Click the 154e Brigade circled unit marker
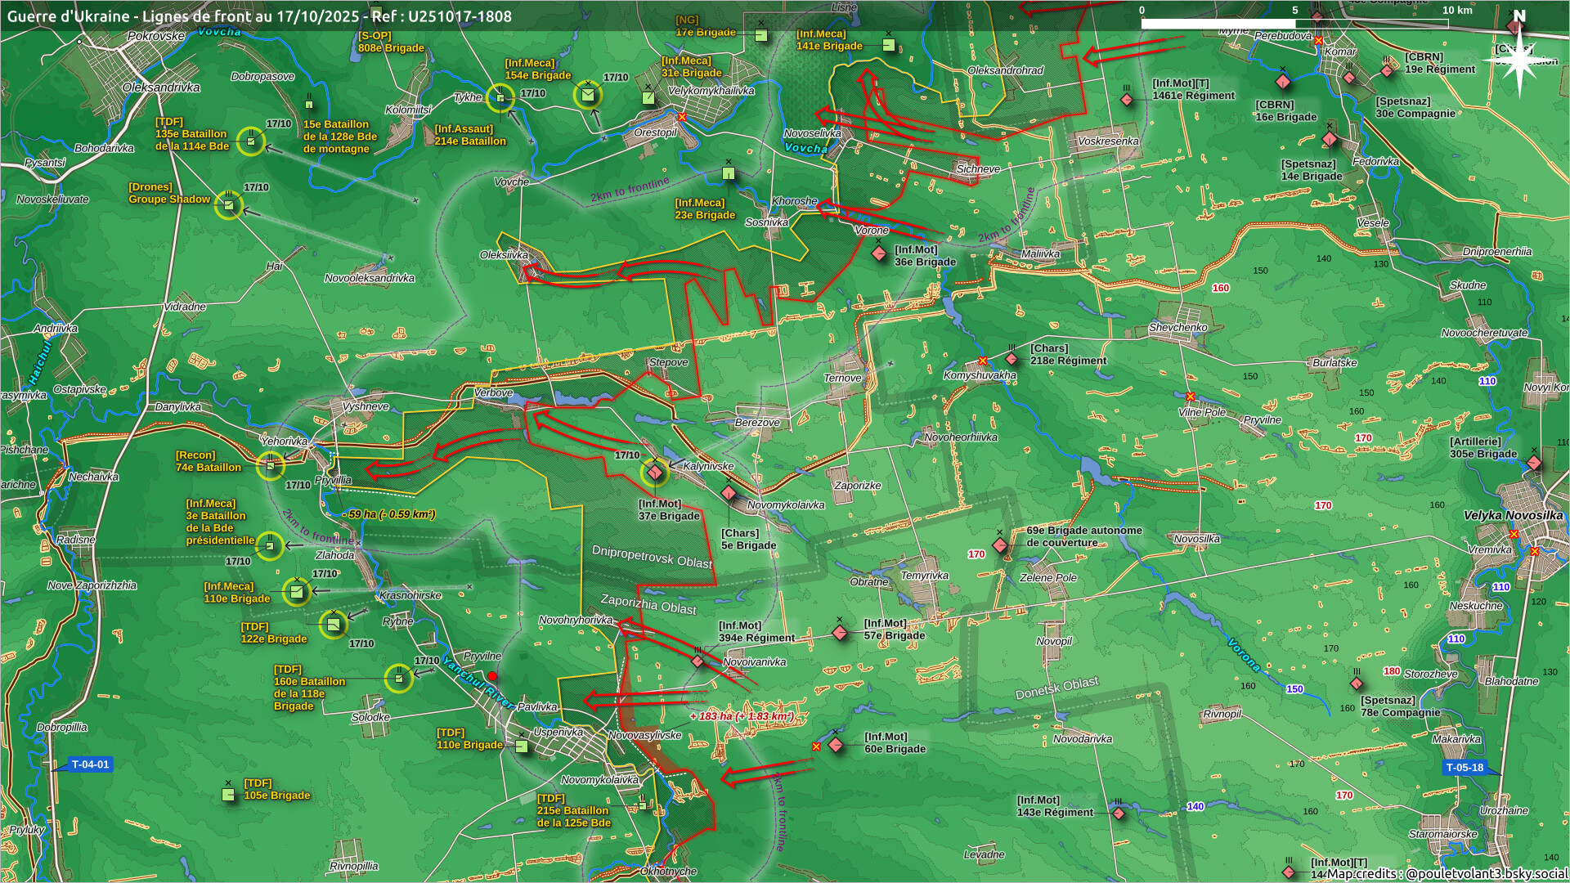Screen dimensions: 1570x883 [x=587, y=95]
